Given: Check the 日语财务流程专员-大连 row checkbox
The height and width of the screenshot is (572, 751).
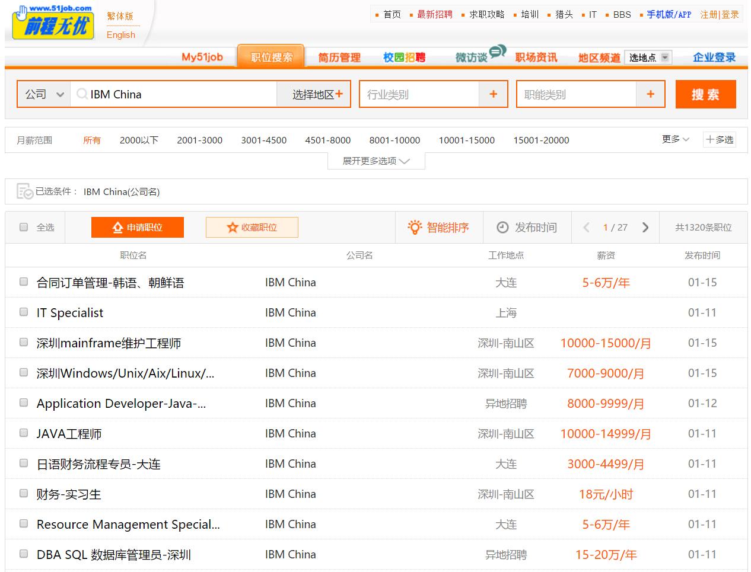Looking at the screenshot, I should (x=24, y=463).
